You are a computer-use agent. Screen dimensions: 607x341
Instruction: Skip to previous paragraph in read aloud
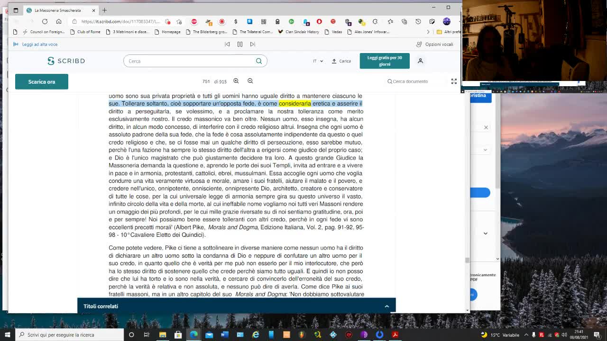[x=227, y=44]
